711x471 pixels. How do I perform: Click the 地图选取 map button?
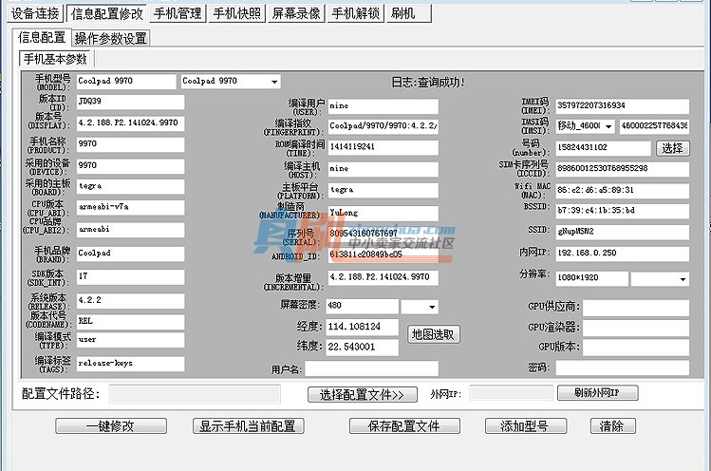[x=434, y=334]
